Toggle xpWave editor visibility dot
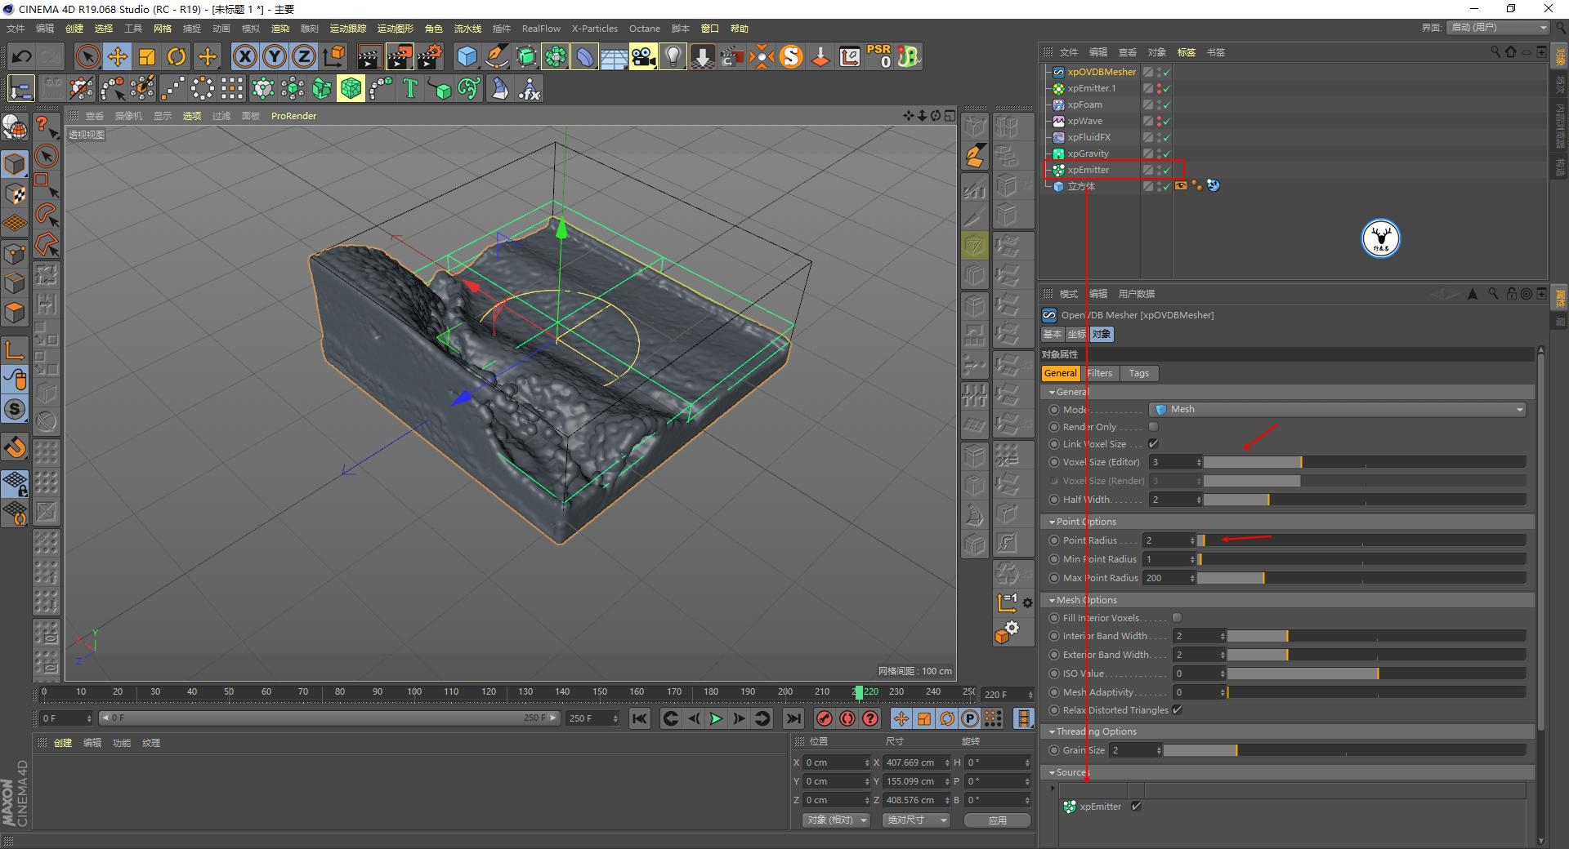Viewport: 1569px width, 849px height. pyautogui.click(x=1160, y=119)
